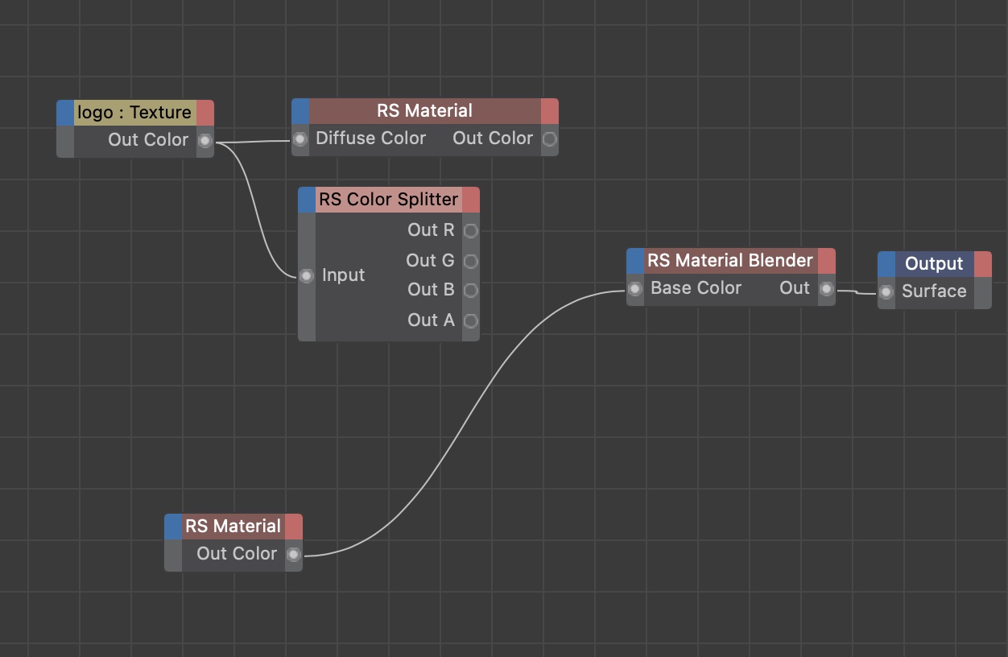The height and width of the screenshot is (657, 1008).
Task: Open blue inputs menu on RS Material Blender
Action: pyautogui.click(x=636, y=261)
